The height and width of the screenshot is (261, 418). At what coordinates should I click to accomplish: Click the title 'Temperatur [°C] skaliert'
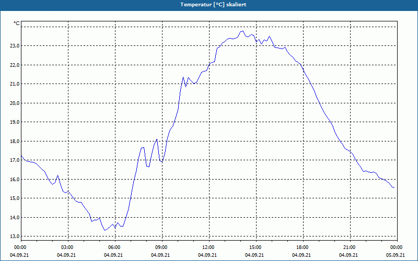[x=213, y=5]
